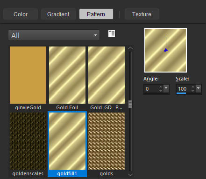Choose the Gold_GD_P... pattern thumbnail

(x=107, y=75)
